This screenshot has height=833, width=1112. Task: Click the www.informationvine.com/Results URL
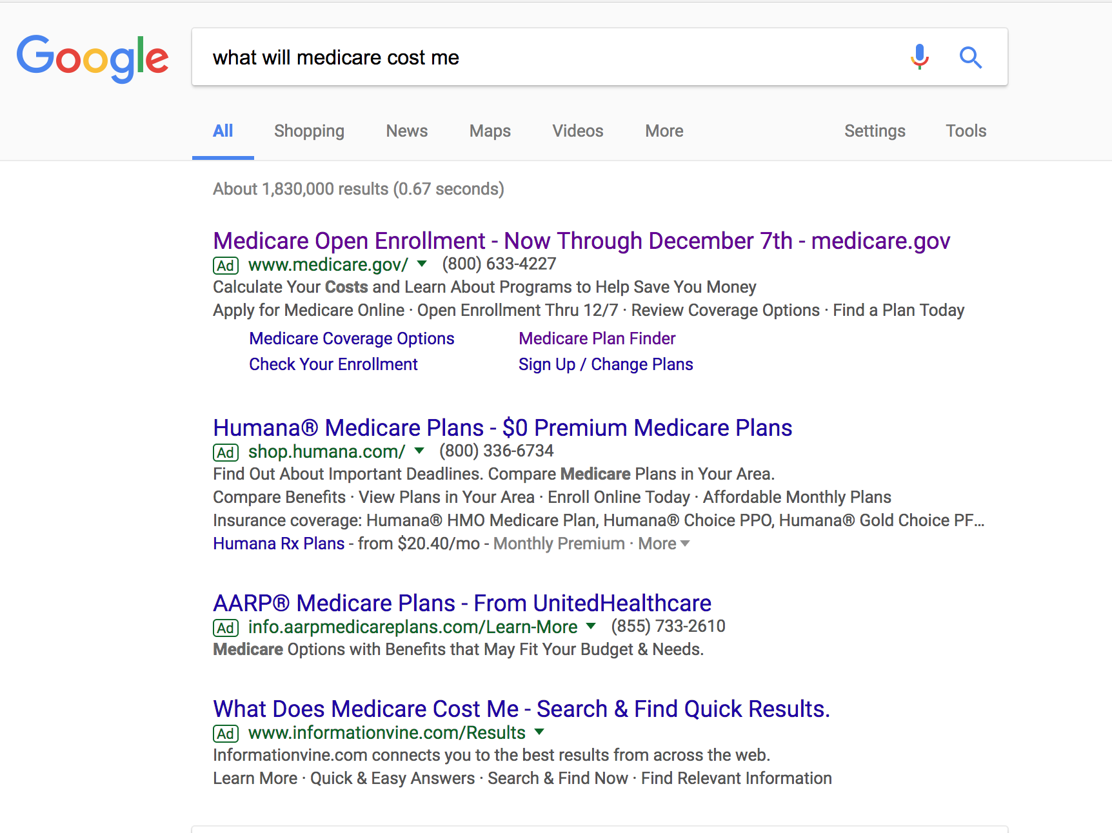tap(387, 732)
